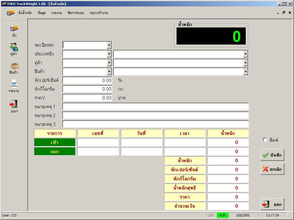Click the รายการ column header

pos(55,133)
